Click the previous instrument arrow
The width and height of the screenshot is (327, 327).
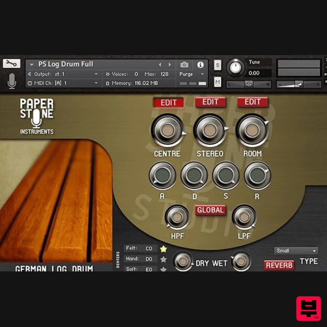click(160, 65)
